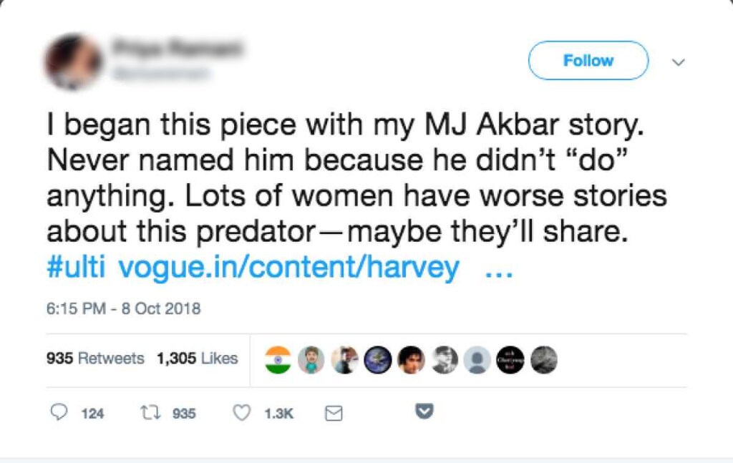This screenshot has width=733, height=463.
Task: Like the tweet with the heart icon
Action: (x=243, y=412)
